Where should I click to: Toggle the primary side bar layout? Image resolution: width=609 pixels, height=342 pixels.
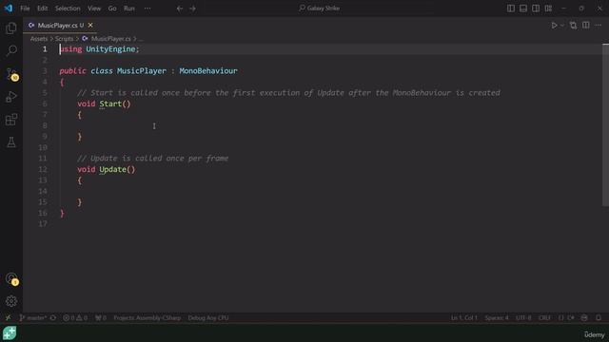511,9
